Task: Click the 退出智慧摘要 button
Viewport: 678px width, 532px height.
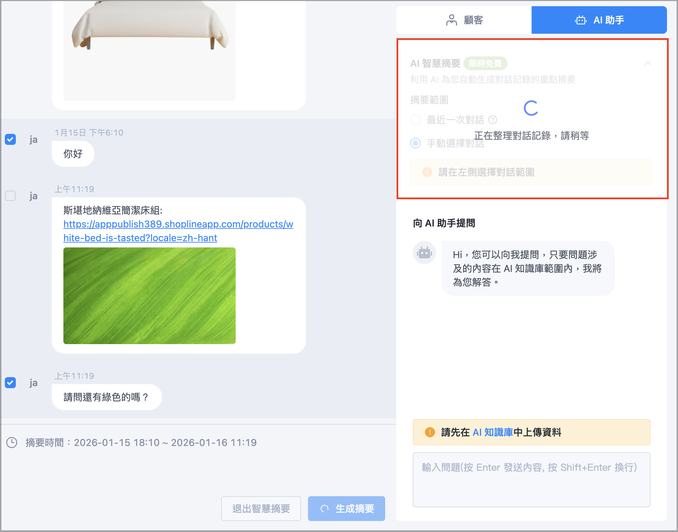Action: 261,509
